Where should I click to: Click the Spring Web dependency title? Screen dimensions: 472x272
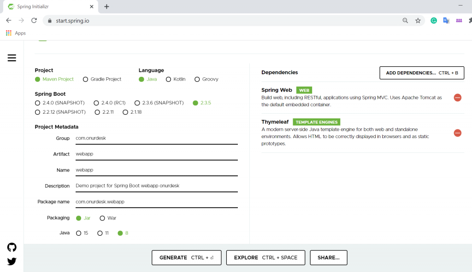[x=277, y=90]
